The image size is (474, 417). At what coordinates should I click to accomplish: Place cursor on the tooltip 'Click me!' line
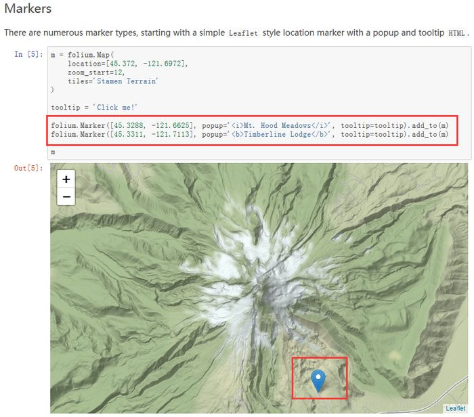(94, 107)
